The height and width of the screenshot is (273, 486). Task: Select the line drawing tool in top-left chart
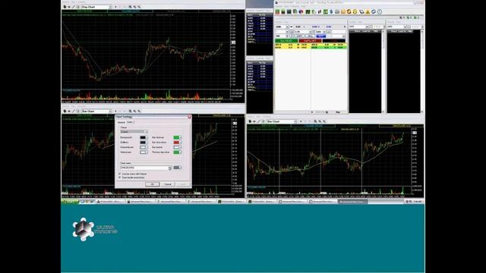click(74, 7)
